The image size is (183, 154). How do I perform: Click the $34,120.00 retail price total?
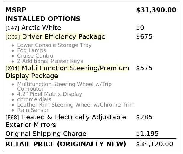click(x=154, y=144)
